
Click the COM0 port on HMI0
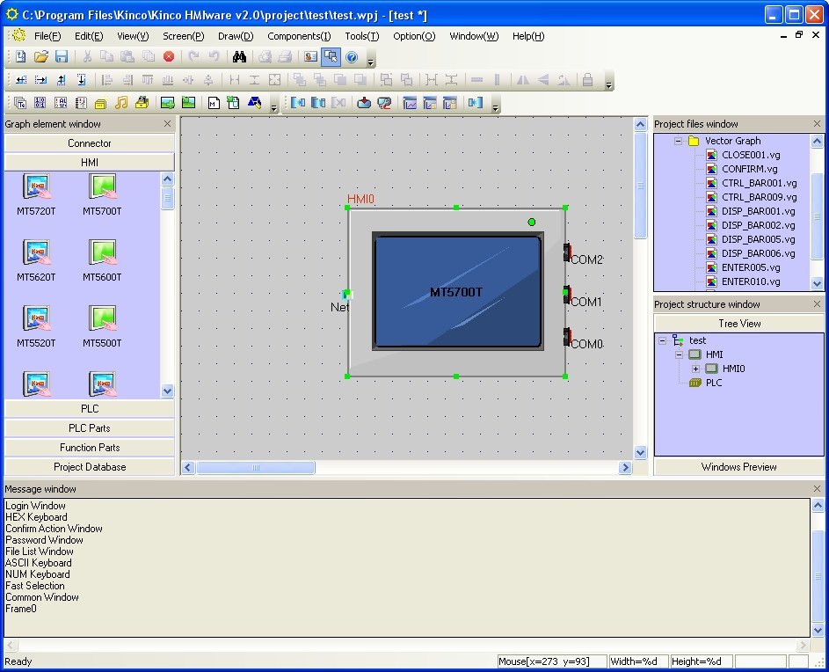click(x=567, y=337)
